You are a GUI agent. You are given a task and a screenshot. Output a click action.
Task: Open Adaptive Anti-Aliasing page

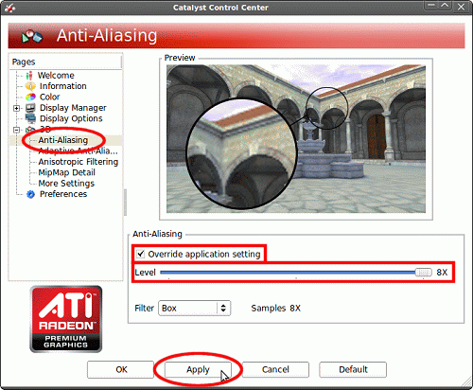point(78,151)
